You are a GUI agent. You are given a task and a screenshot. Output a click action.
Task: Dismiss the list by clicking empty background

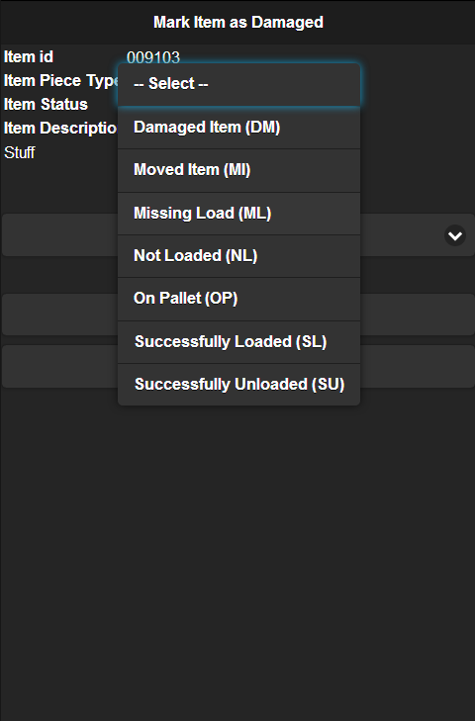point(237,552)
